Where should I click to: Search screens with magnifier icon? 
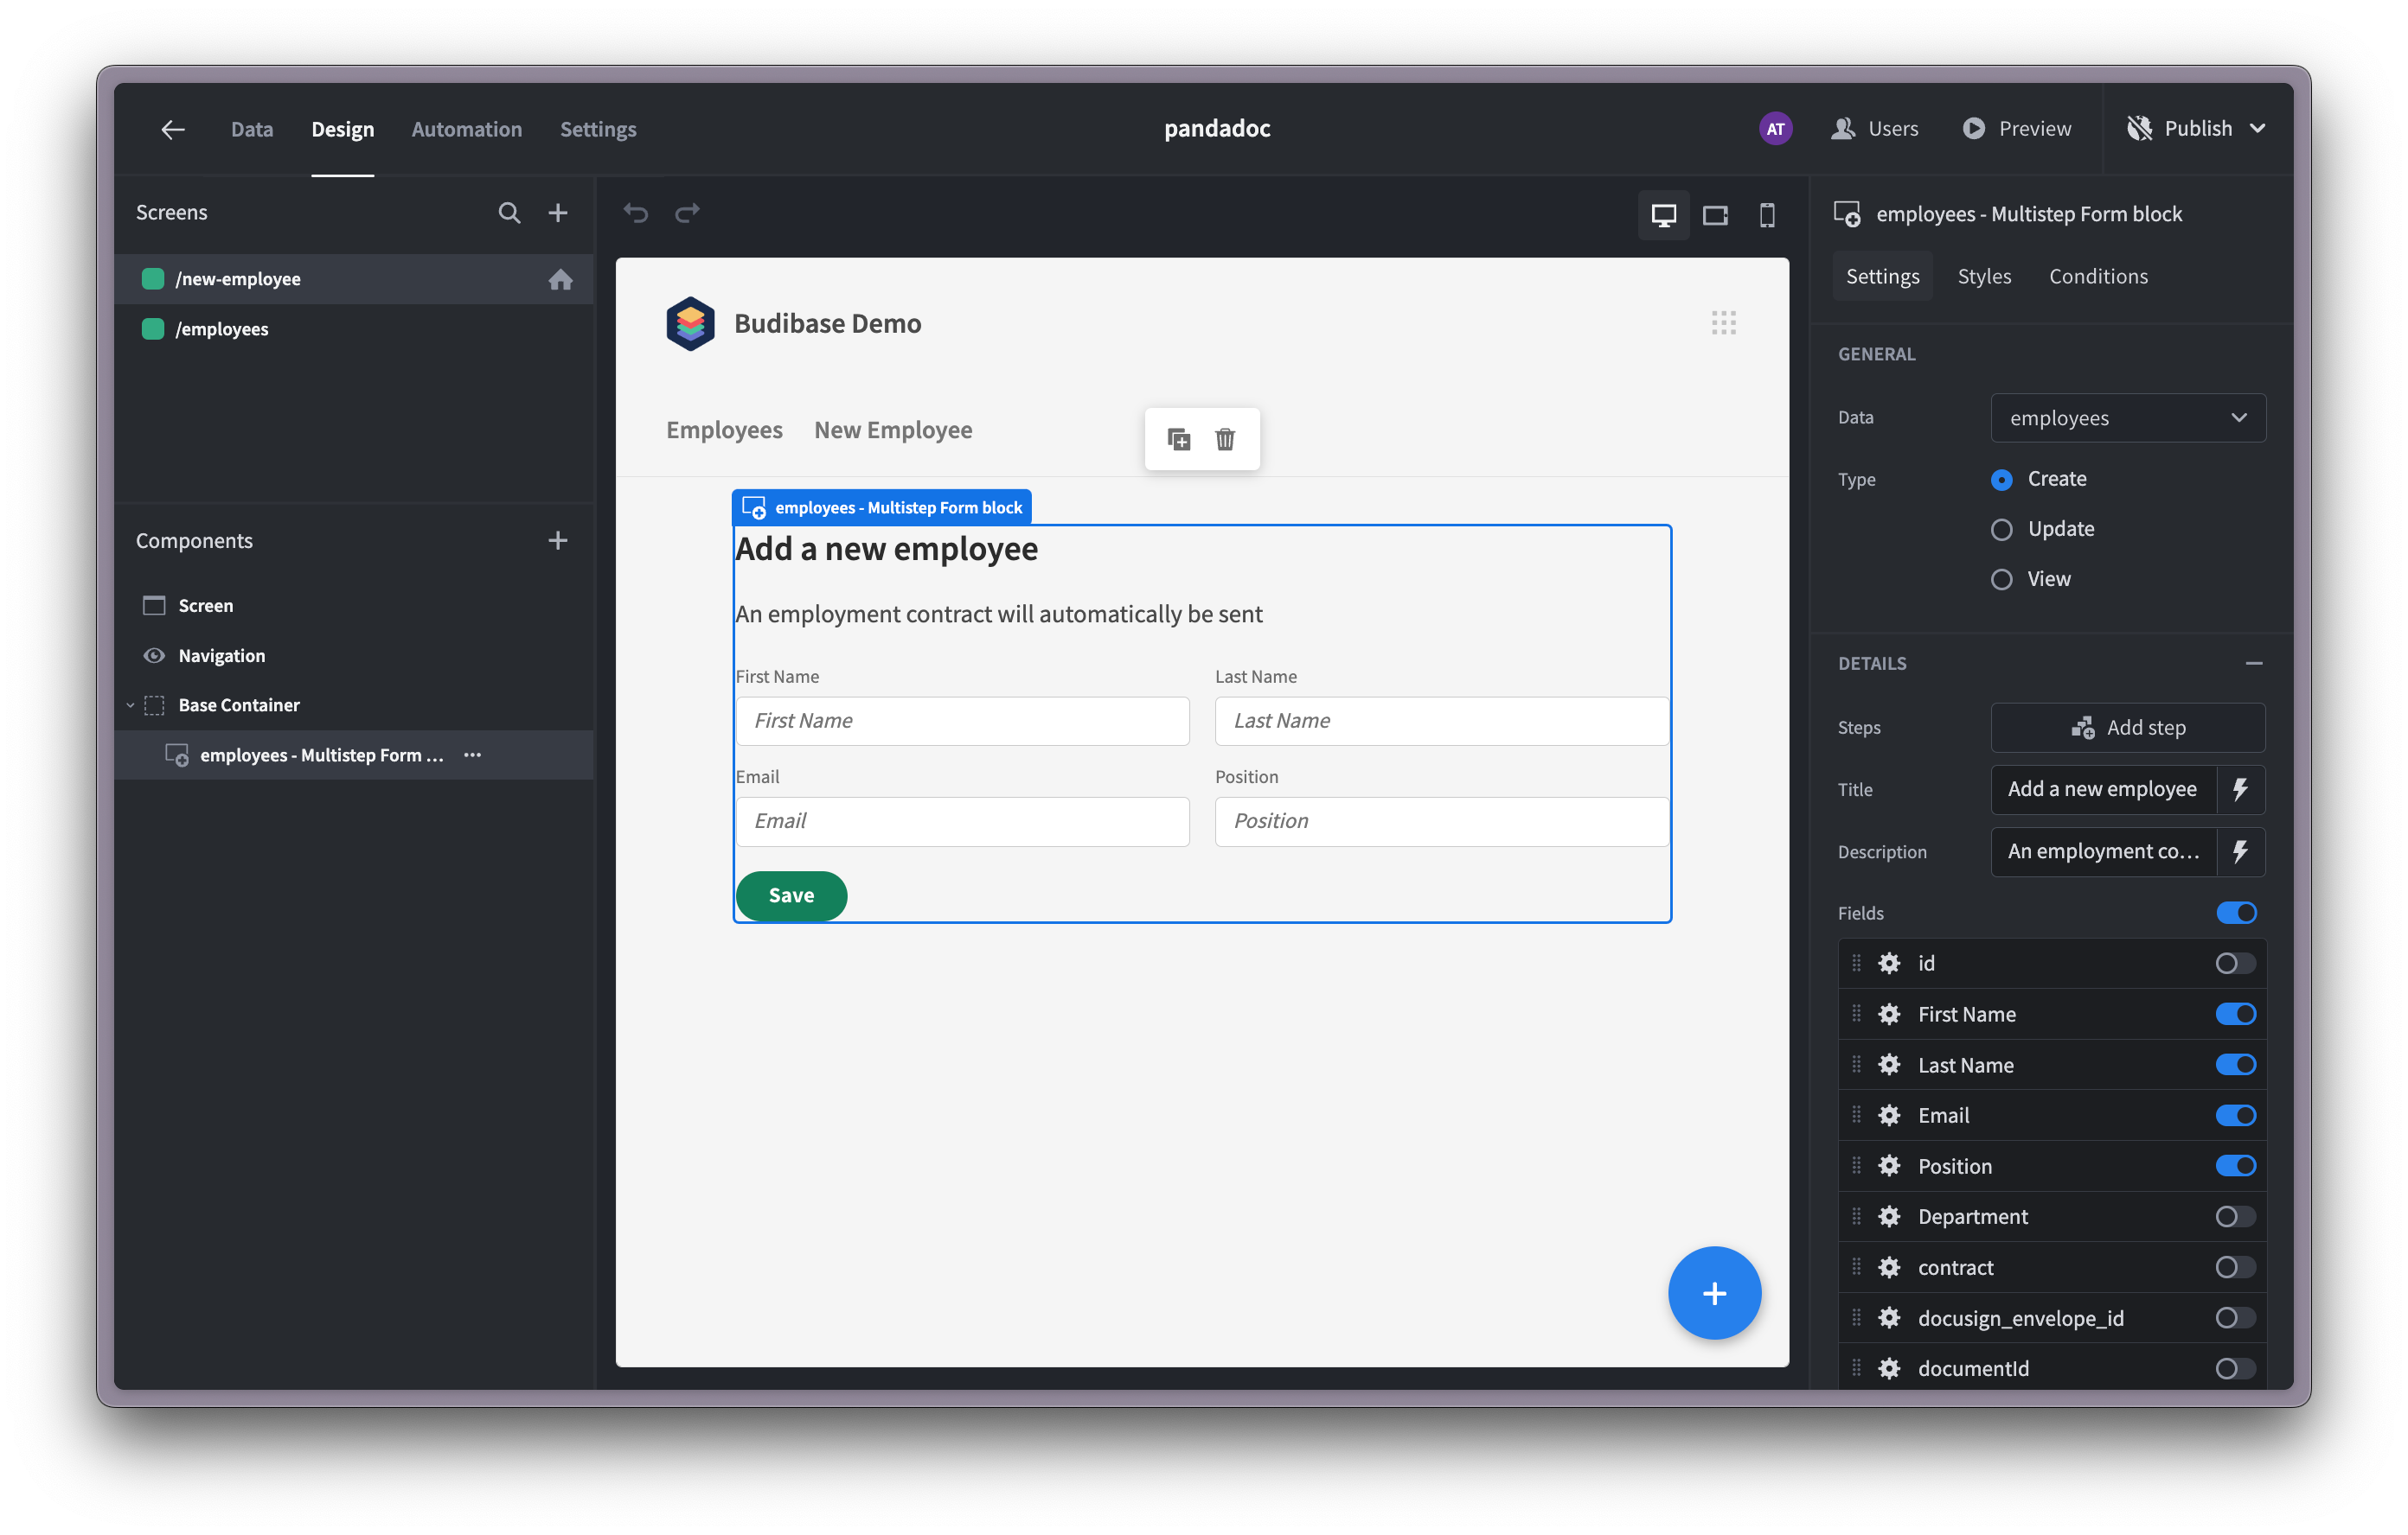509,213
